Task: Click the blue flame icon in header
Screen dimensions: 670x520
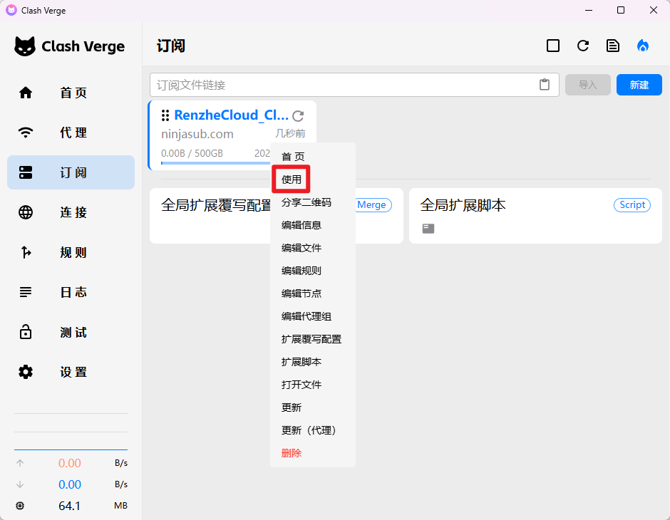Action: 643,46
